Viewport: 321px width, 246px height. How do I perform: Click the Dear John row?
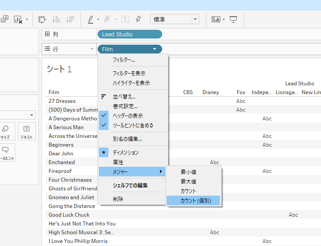pos(61,154)
